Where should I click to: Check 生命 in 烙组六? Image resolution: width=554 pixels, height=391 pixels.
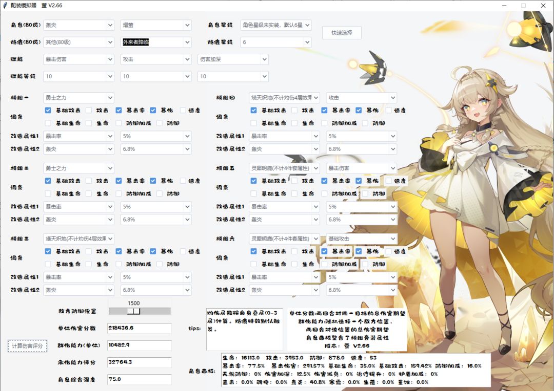click(294, 264)
